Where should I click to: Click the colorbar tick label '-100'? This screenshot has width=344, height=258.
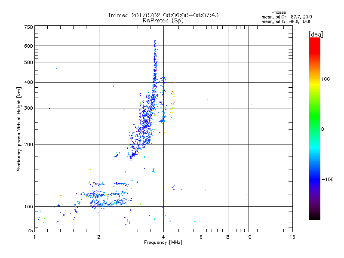(327, 179)
